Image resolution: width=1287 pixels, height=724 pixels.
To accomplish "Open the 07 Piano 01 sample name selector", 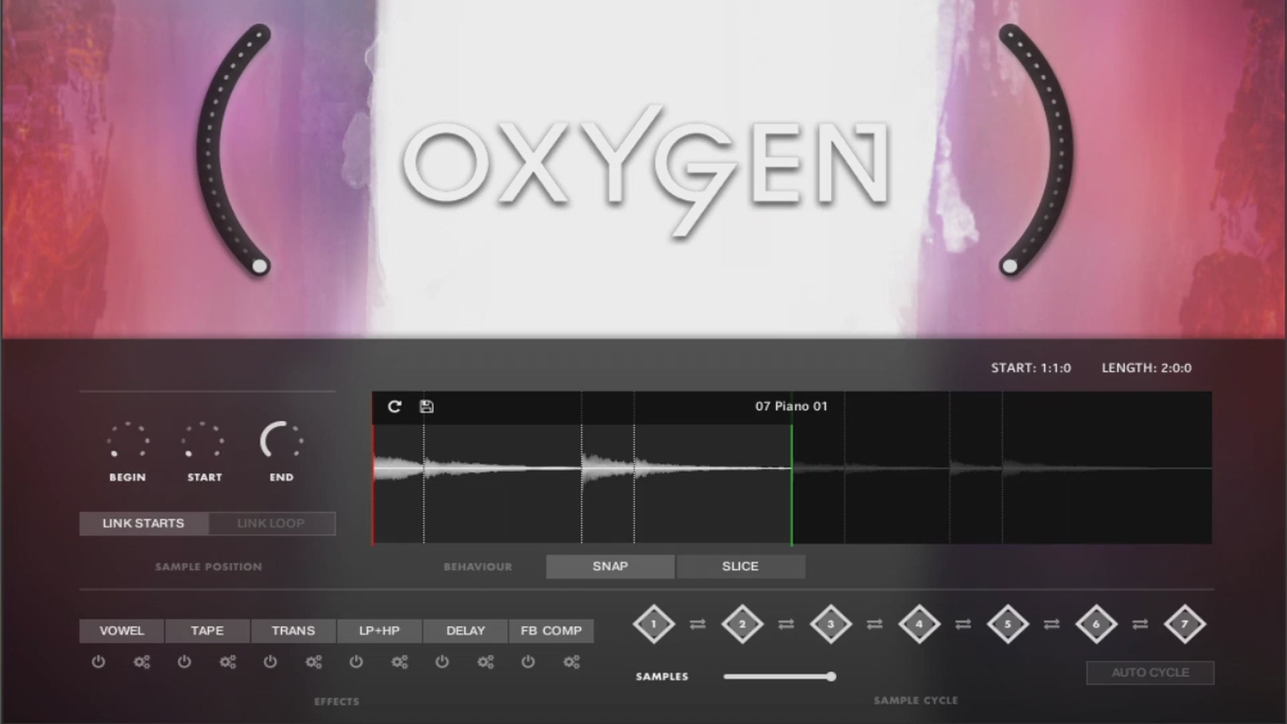I will coord(791,406).
